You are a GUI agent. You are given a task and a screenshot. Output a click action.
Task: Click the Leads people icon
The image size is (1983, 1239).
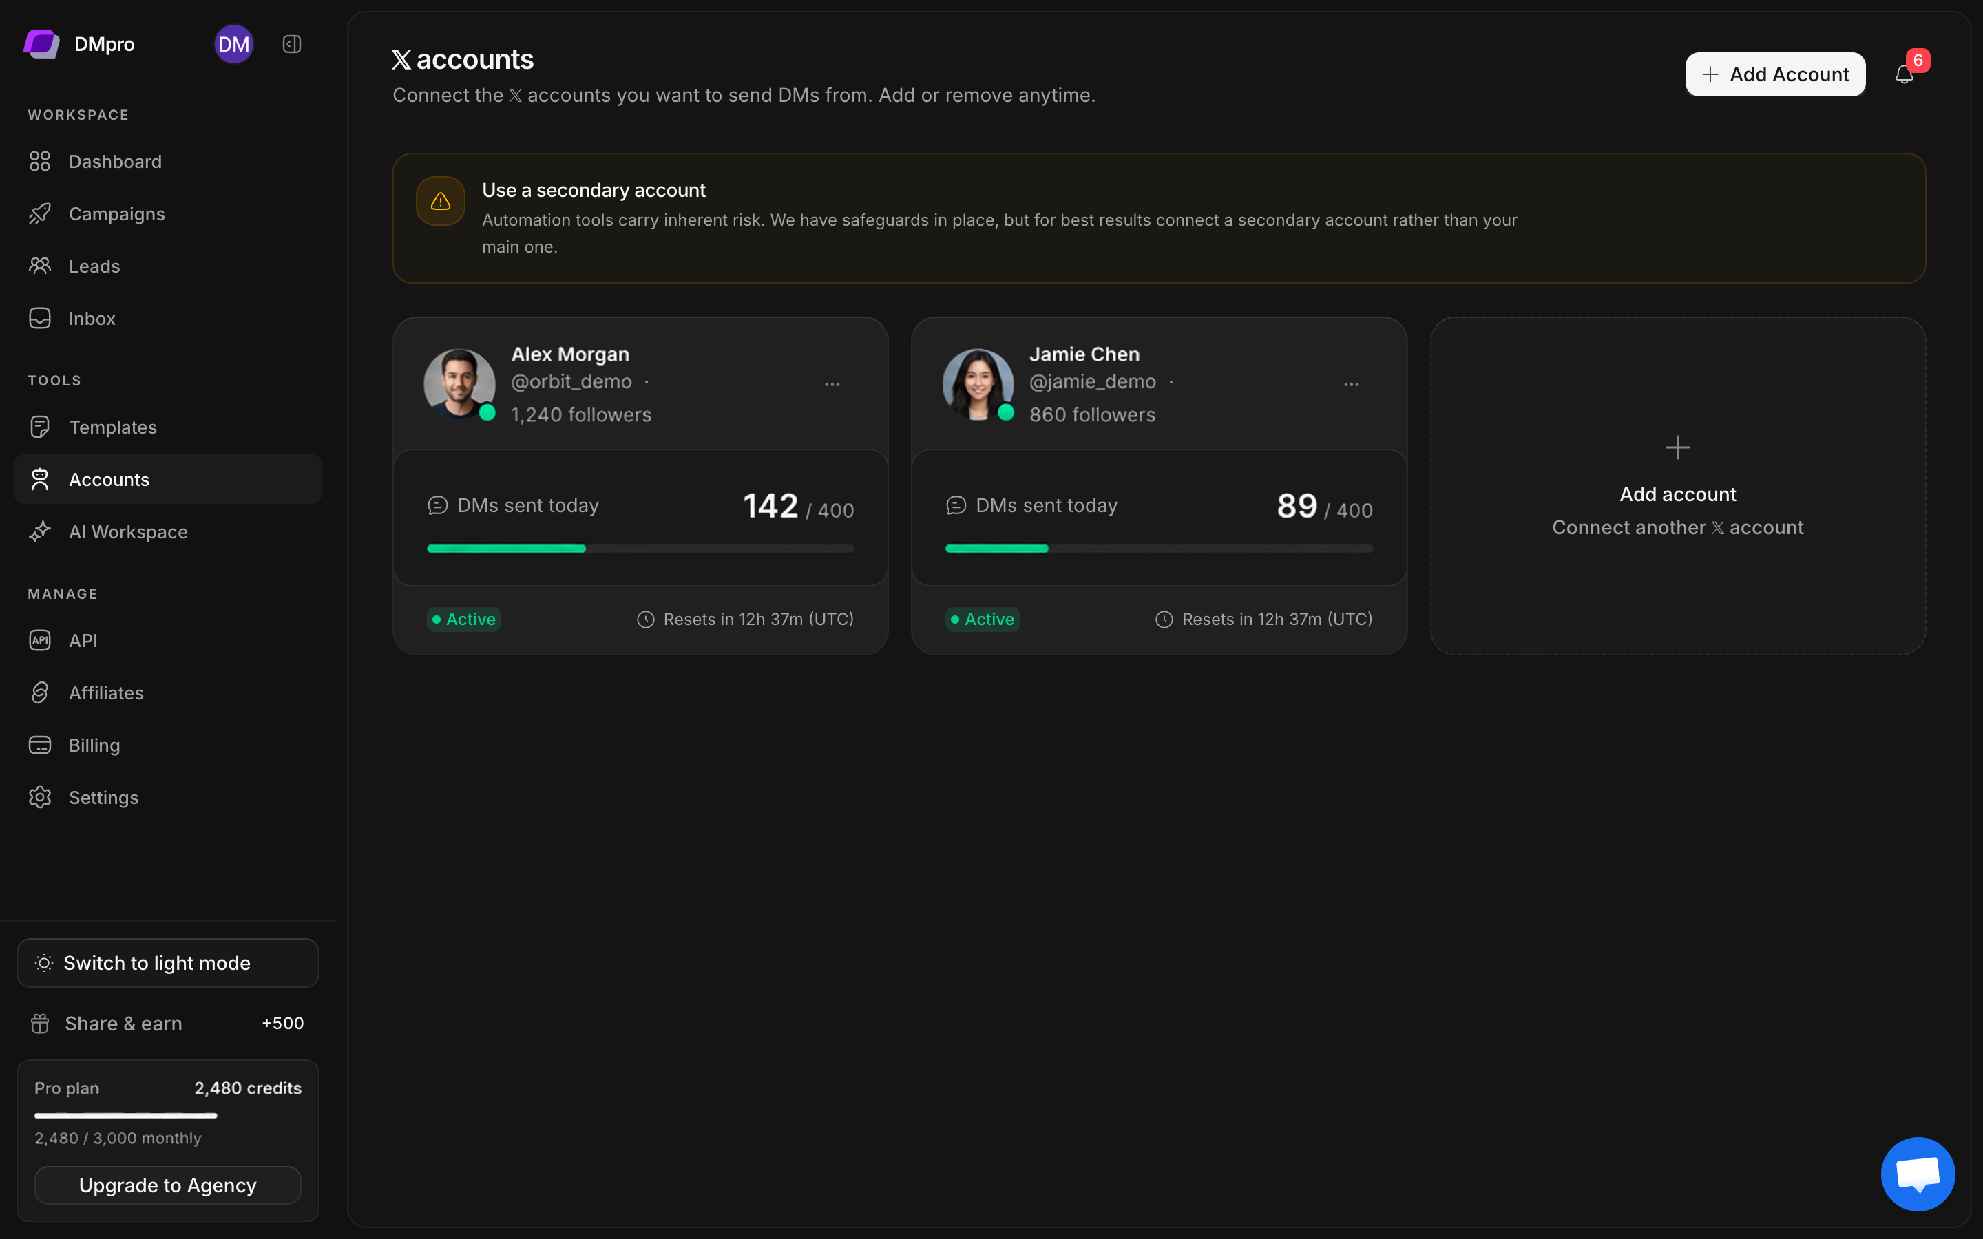click(39, 266)
